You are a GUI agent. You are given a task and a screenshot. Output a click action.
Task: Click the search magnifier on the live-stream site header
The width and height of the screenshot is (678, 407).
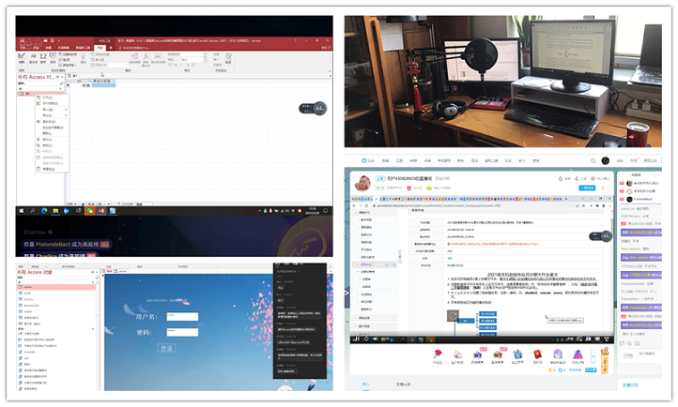click(593, 160)
